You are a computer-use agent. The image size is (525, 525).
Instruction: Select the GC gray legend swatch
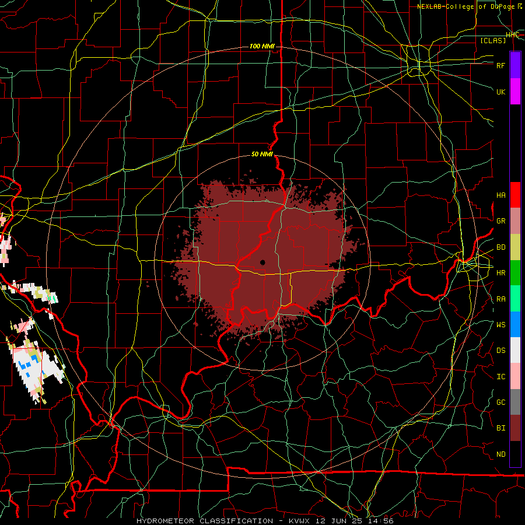click(515, 402)
